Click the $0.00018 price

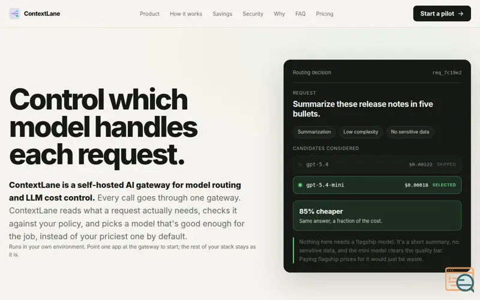pos(416,185)
